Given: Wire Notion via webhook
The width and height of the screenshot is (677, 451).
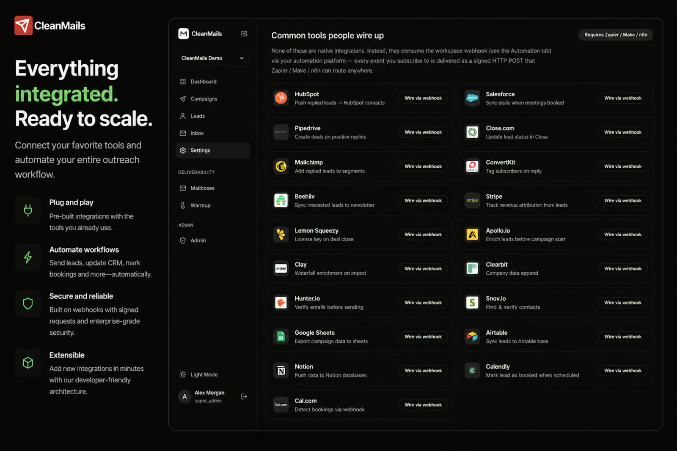Looking at the screenshot, I should tap(423, 371).
